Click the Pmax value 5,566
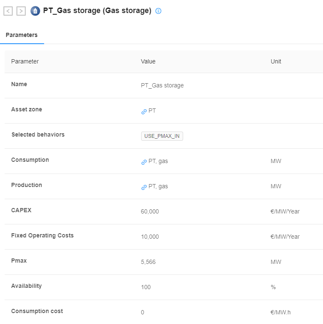Viewport: 323px width, 324px height. click(148, 262)
